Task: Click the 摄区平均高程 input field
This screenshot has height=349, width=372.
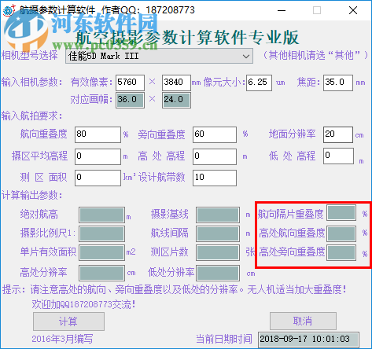Action: click(x=98, y=156)
